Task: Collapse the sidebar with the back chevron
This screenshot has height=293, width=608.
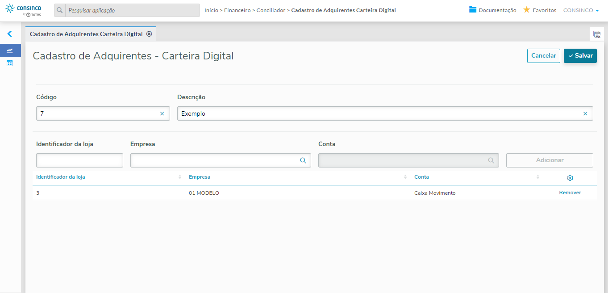Action: tap(10, 33)
